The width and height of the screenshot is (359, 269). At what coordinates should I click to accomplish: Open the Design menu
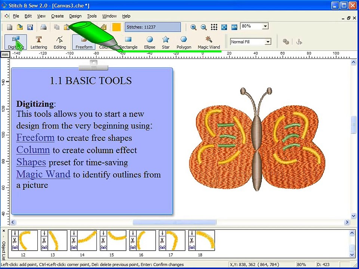75,16
